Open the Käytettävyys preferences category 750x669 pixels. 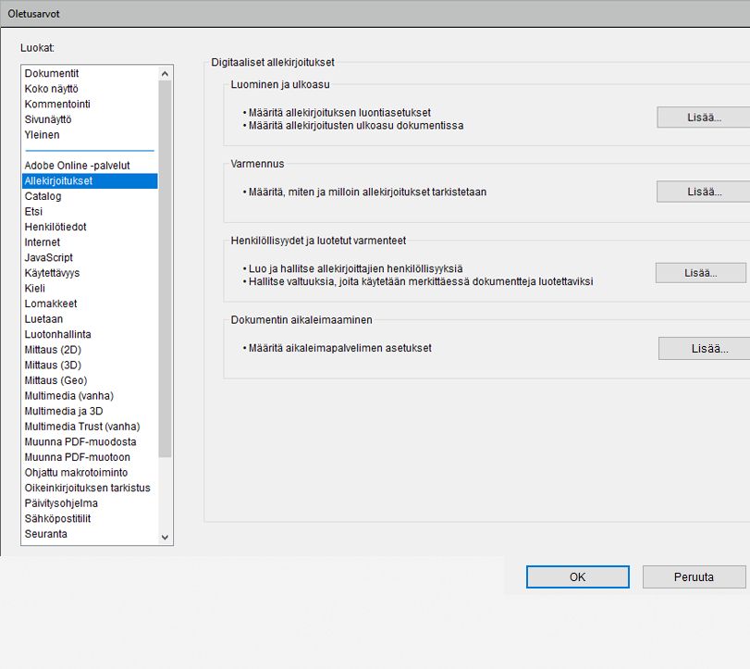59,273
